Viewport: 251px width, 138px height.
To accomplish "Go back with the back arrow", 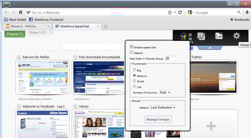I will (x=6, y=13).
